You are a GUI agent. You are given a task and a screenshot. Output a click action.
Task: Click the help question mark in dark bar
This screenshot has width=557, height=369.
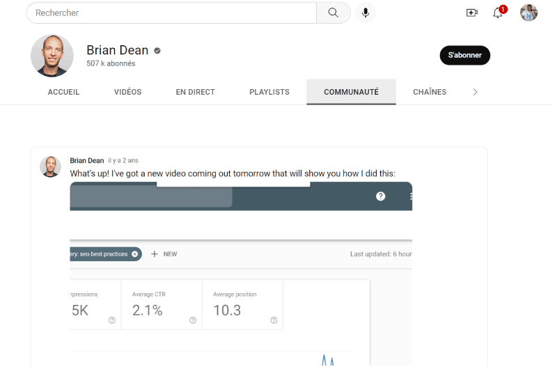(x=380, y=196)
